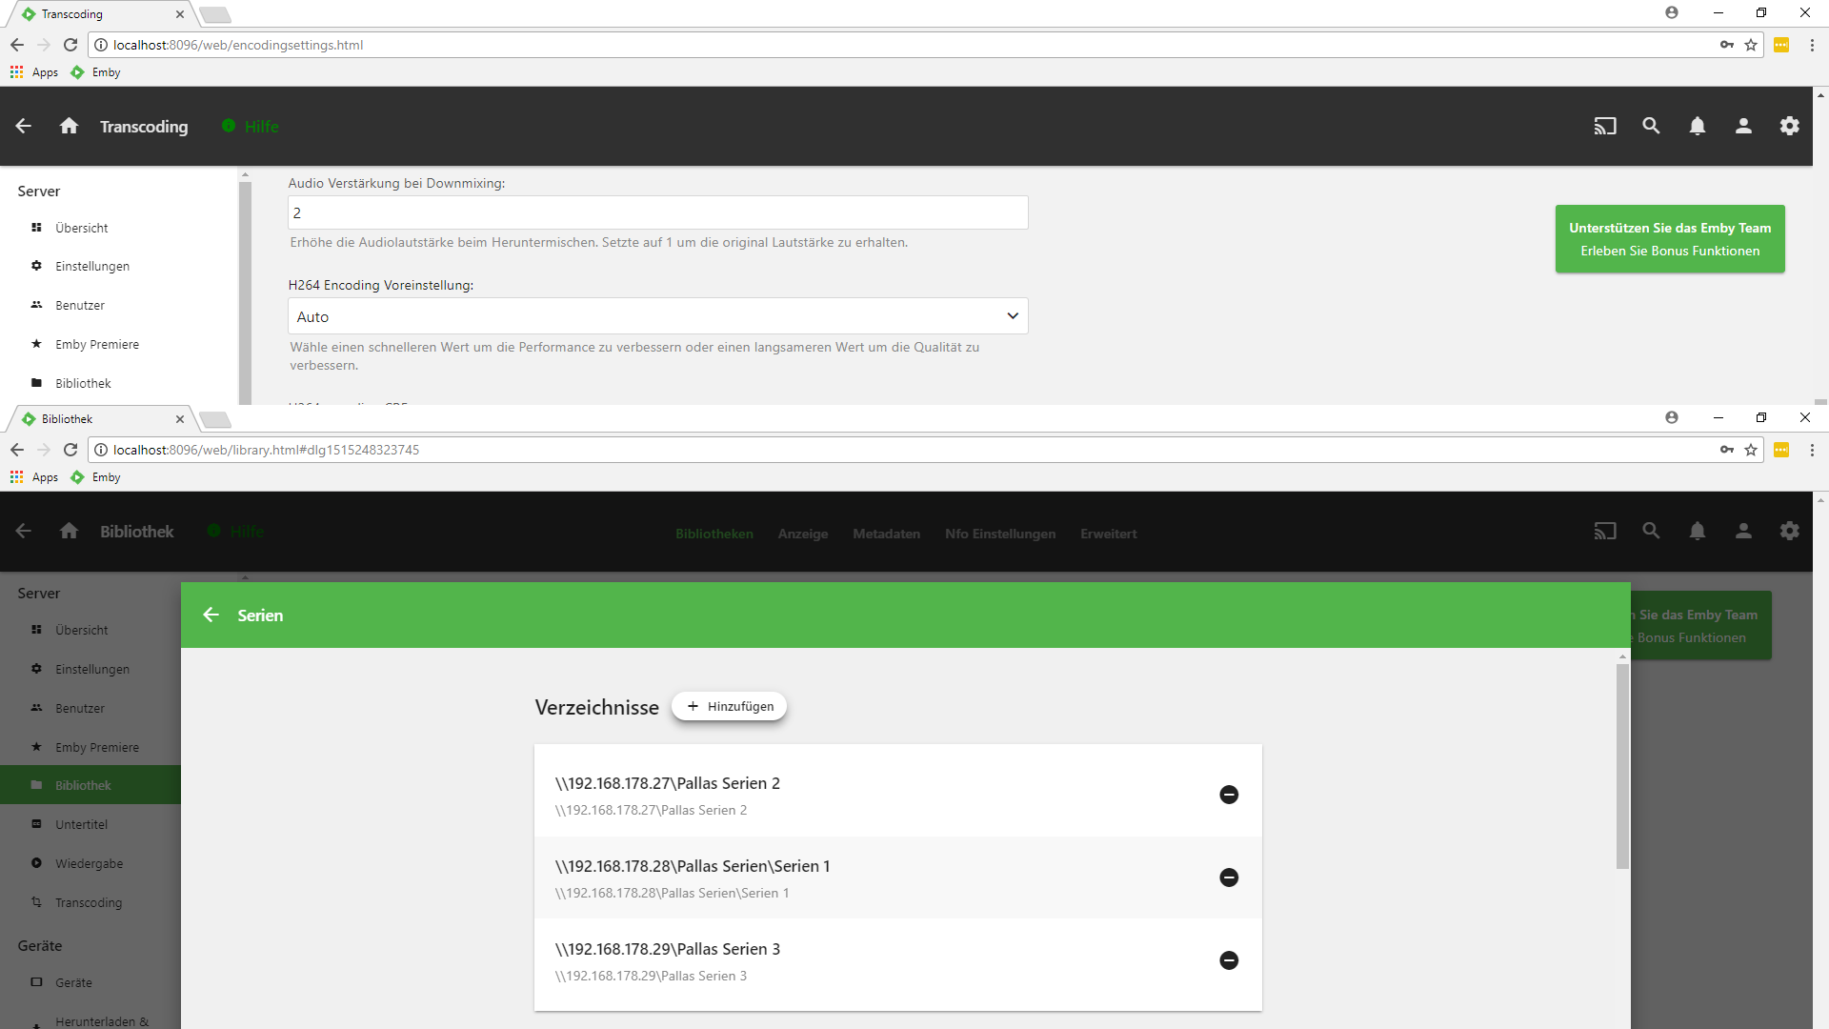Click cast icon in Transcoding window header

click(1605, 126)
